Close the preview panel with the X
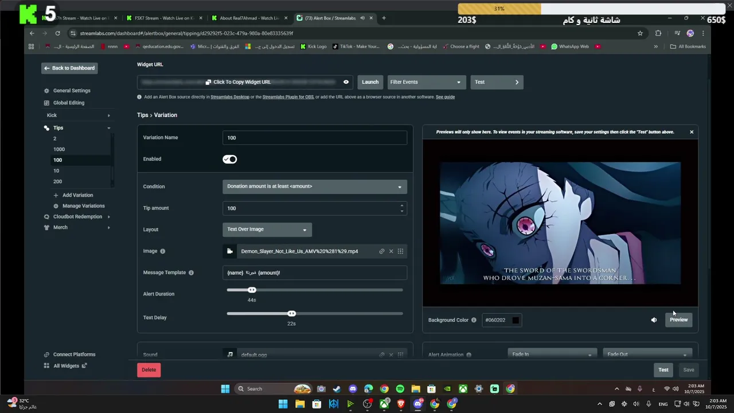Viewport: 734px width, 413px height. click(x=692, y=132)
